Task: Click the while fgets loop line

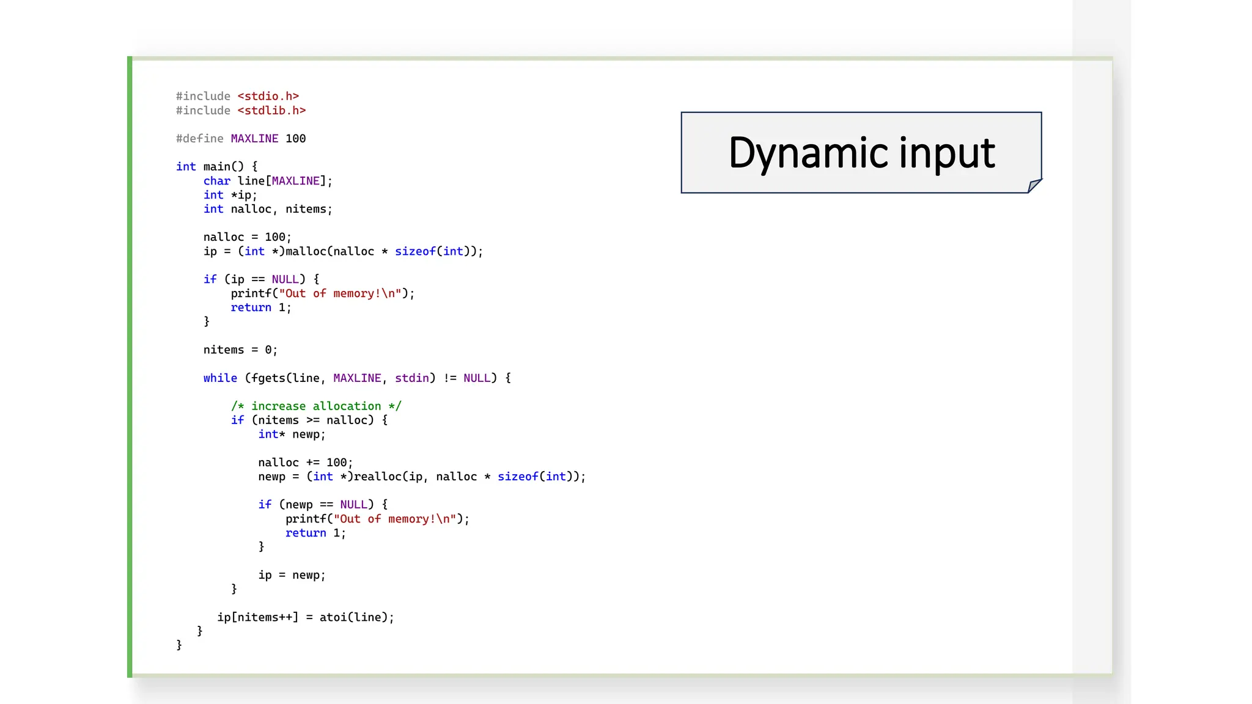Action: (357, 378)
